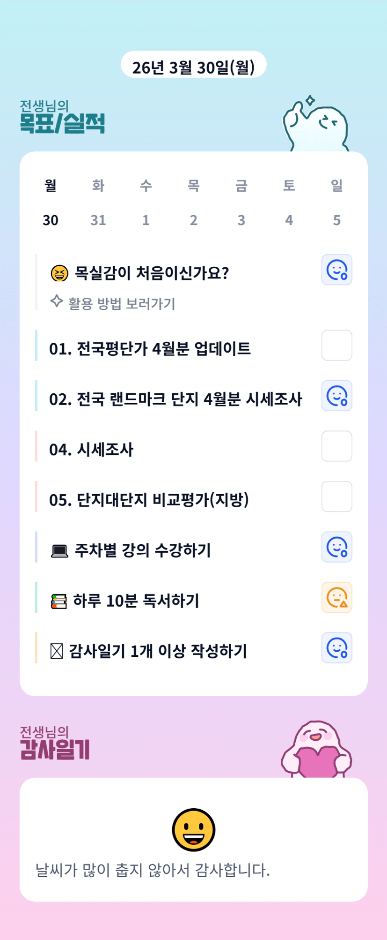Click the date pill 26년 3월 30일(월)
Viewport: 387px width, 940px height.
click(x=193, y=67)
